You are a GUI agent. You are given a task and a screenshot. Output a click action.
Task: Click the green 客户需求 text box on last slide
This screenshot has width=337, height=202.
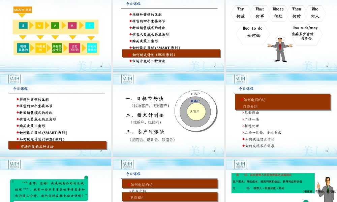pos(273,183)
